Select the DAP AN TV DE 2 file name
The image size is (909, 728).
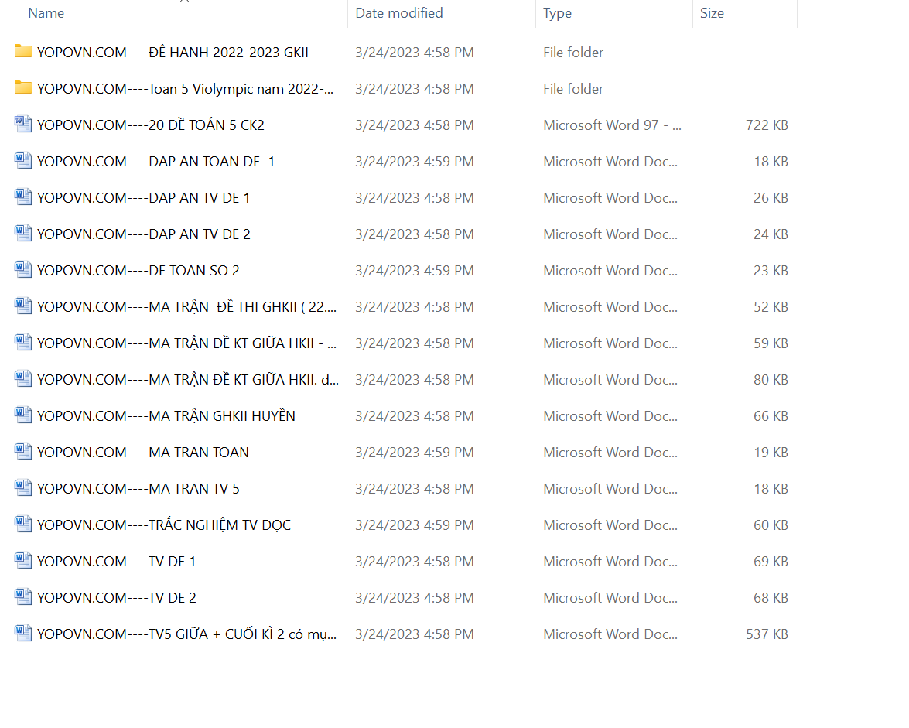(x=144, y=234)
